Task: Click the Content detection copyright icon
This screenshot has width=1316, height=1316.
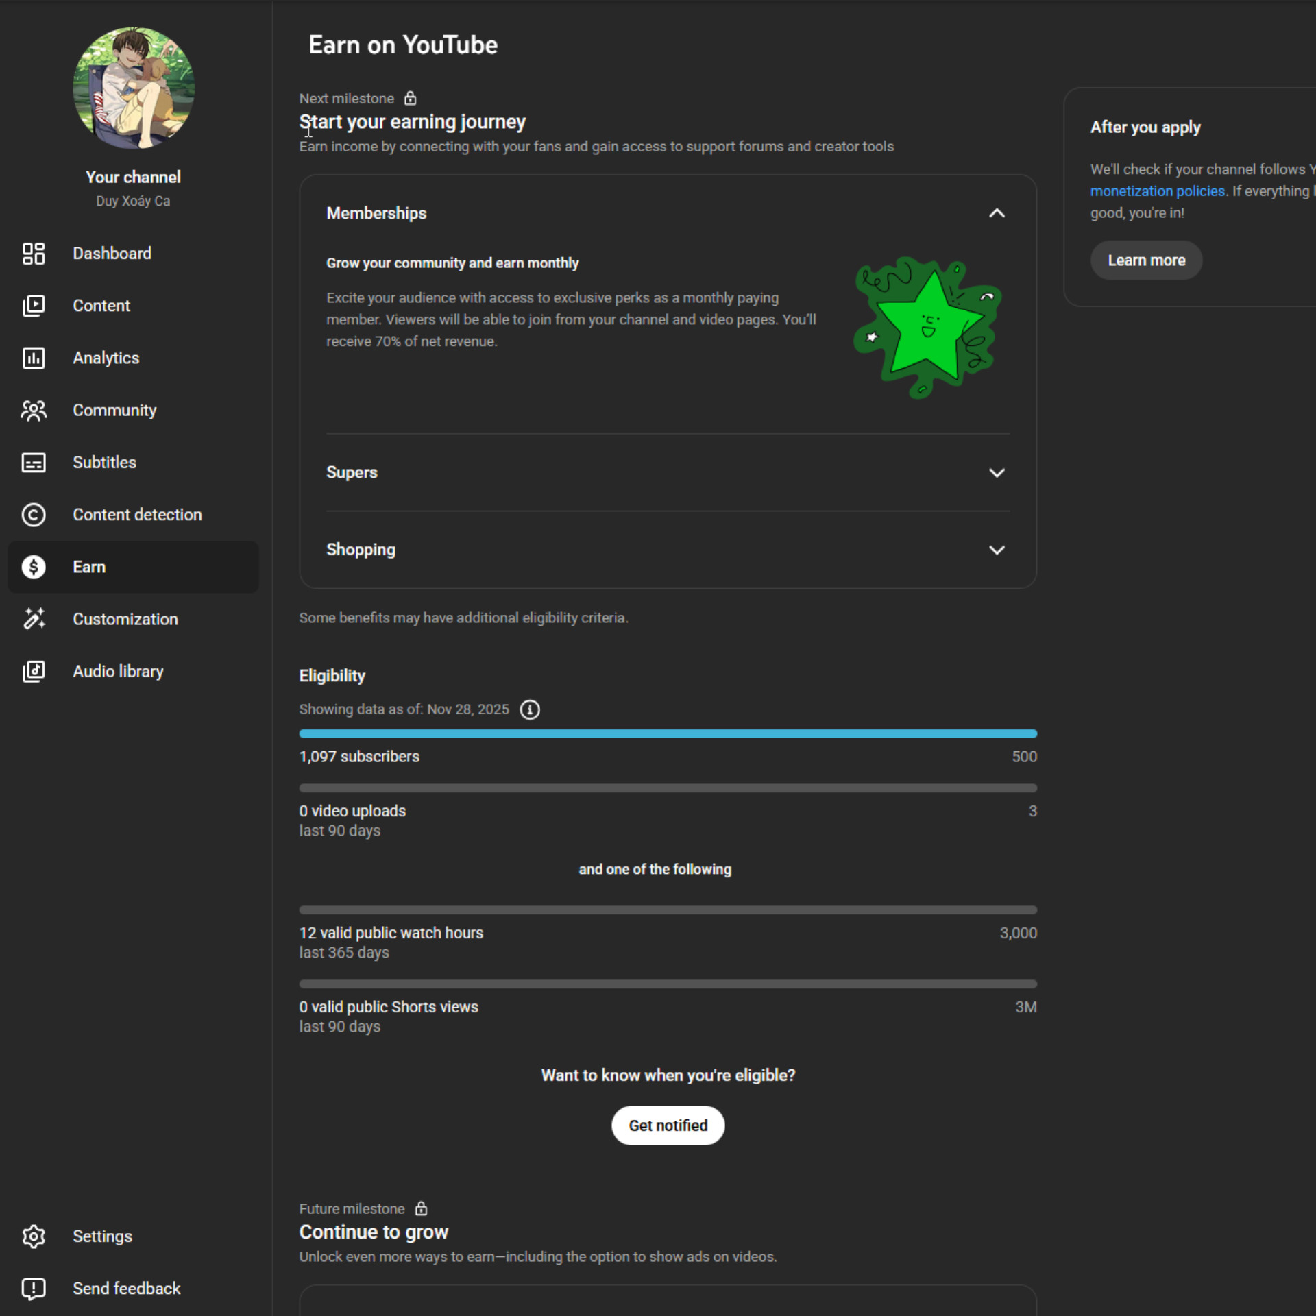Action: pos(33,515)
